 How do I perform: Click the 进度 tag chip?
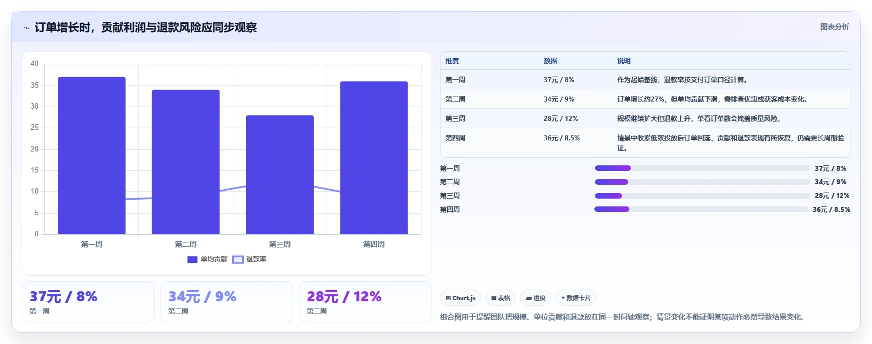(x=535, y=298)
